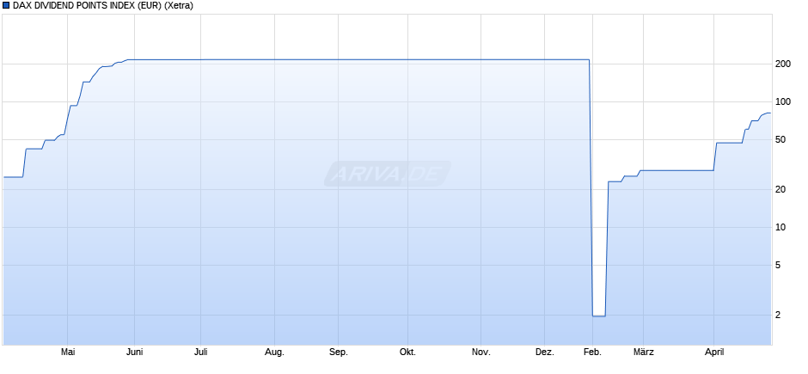This screenshot has width=808, height=374.
Task: Select the Dez. month marker
Action: point(545,353)
